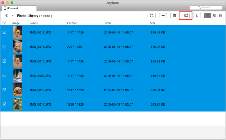Toggle the select-all checkbox in header
The image size is (226, 140).
coord(5,23)
